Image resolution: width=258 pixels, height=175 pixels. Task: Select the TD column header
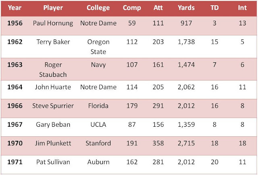point(214,8)
